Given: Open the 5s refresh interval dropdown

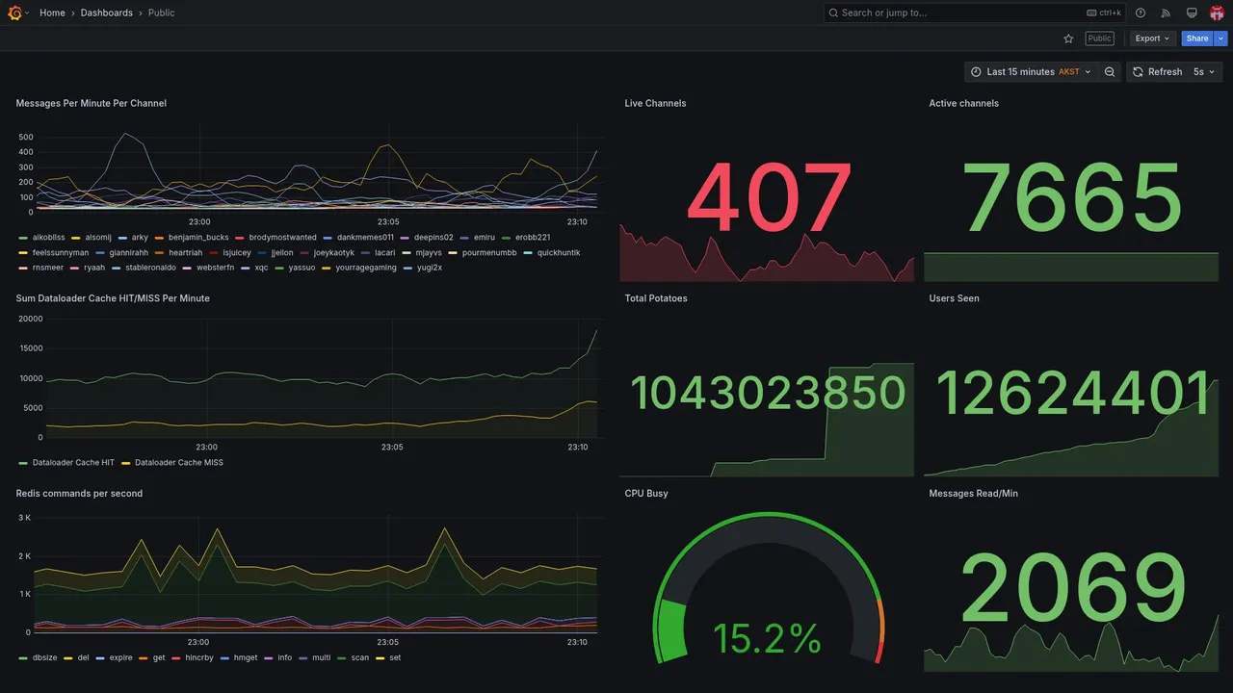Looking at the screenshot, I should [1204, 72].
